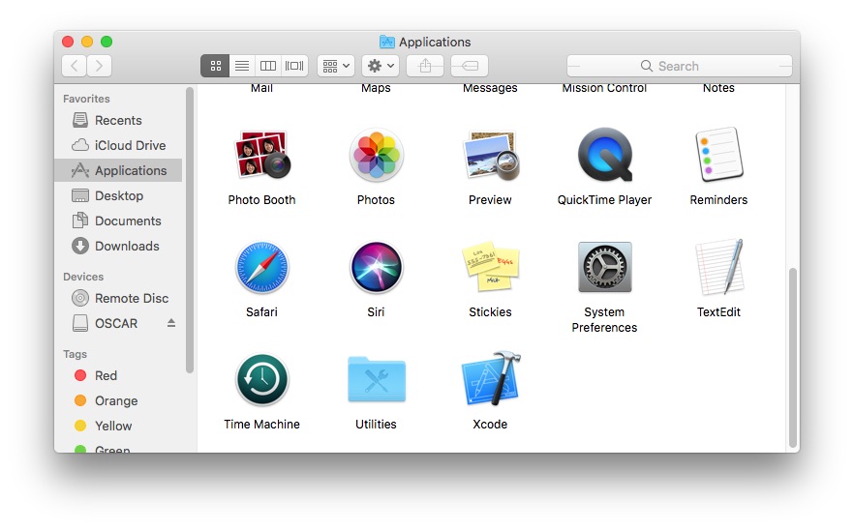Click the Reminders label
The height and width of the screenshot is (530, 854).
718,199
